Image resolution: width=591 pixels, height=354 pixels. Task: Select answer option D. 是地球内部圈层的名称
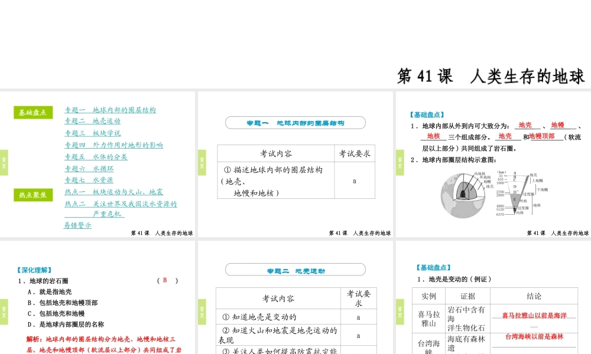point(66,324)
